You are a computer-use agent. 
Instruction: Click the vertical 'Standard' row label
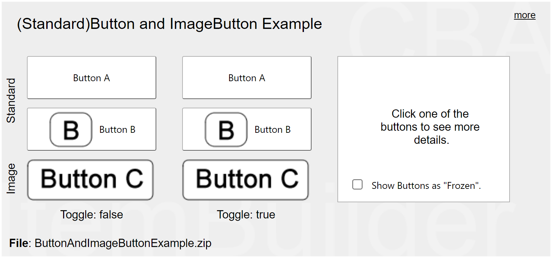tap(11, 100)
